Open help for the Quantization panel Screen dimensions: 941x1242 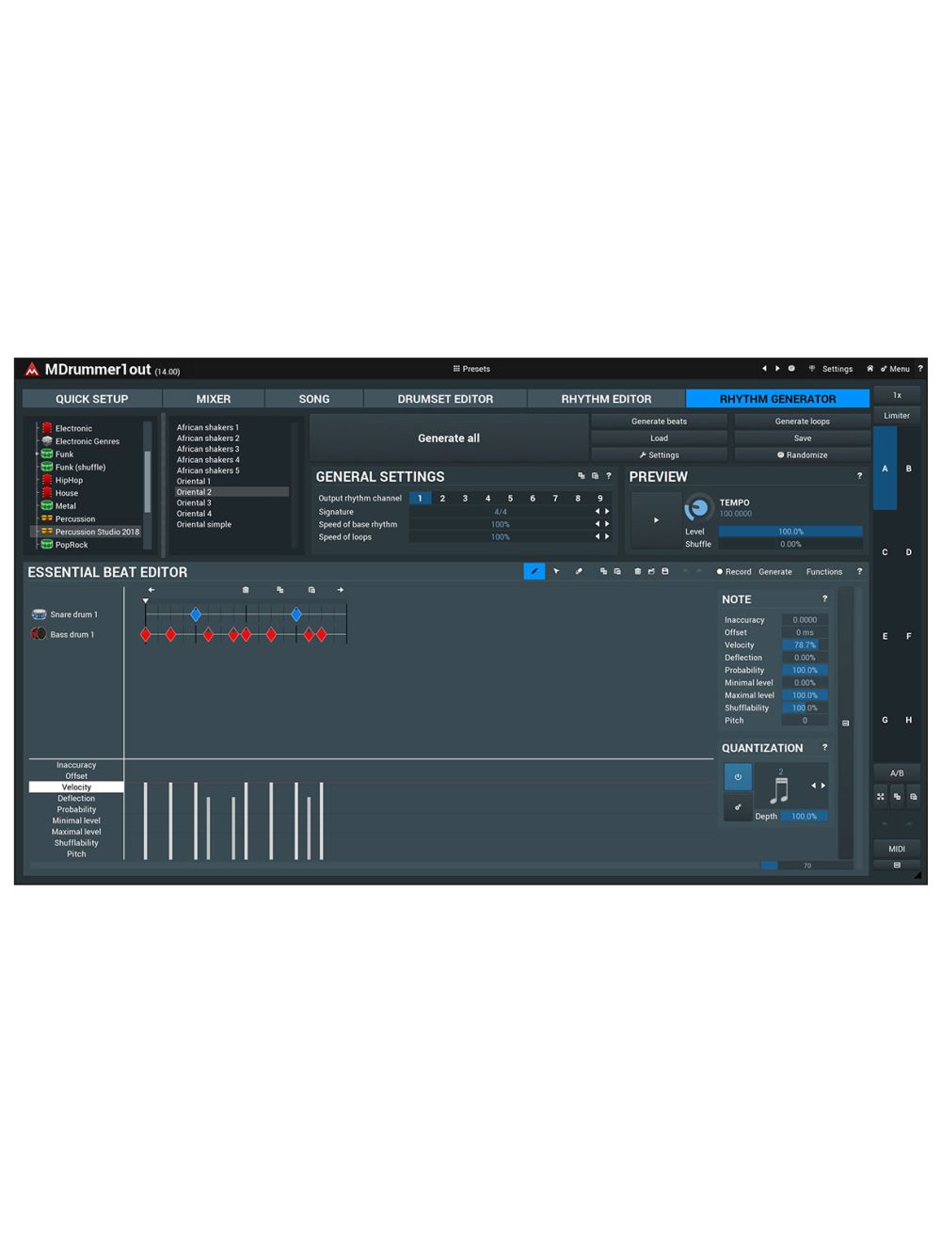point(824,748)
